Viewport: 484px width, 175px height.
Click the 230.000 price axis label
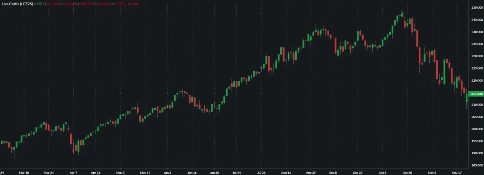click(477, 56)
